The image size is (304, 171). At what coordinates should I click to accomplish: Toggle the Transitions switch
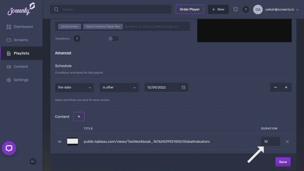click(x=113, y=39)
